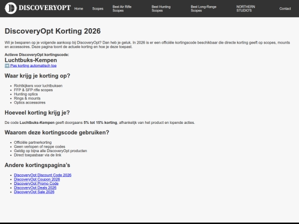This screenshot has height=224, width=299.
Task: Open the Home menu item
Action: tap(79, 8)
